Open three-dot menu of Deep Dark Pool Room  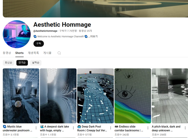point(111,128)
